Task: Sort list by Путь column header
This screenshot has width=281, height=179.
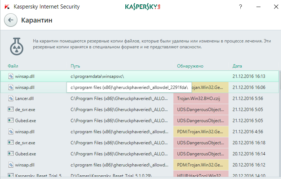Action: pos(75,66)
